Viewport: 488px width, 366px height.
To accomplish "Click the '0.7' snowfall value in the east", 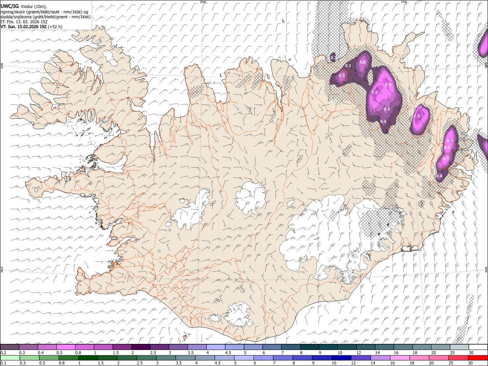I will 446,159.
